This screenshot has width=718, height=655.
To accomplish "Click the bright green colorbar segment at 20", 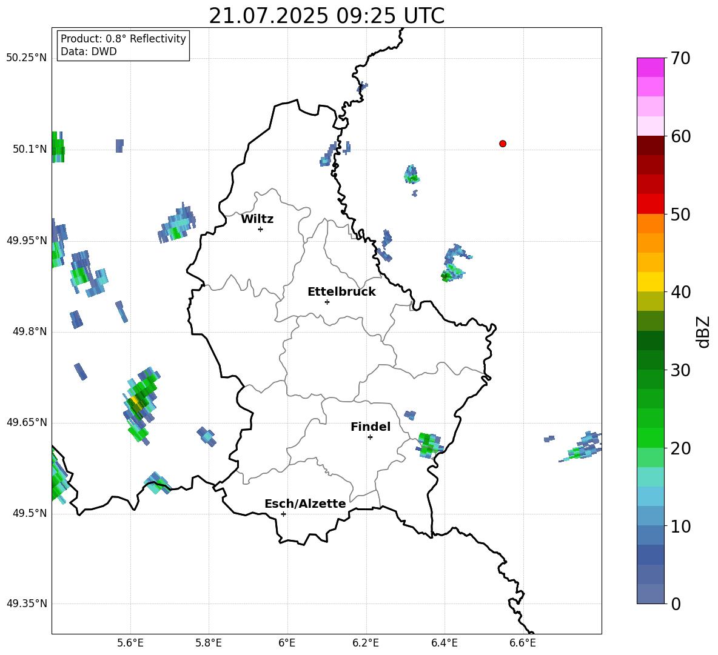I will [x=650, y=438].
